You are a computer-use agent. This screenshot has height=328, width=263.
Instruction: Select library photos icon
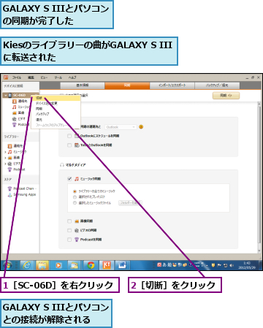tap(9, 158)
